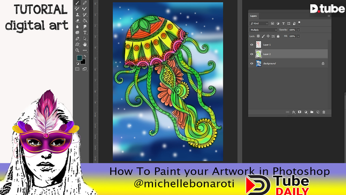Select the Paint Bucket tool
Image resolution: width=346 pixels, height=195 pixels.
click(x=85, y=21)
